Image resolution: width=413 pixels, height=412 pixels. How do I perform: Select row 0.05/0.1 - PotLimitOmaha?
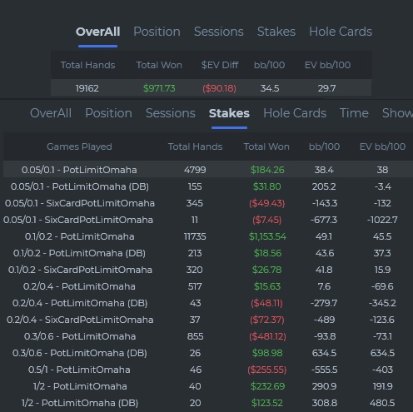pyautogui.click(x=208, y=170)
